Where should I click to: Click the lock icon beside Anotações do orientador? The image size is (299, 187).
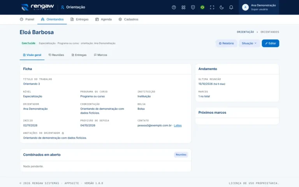coord(63,133)
